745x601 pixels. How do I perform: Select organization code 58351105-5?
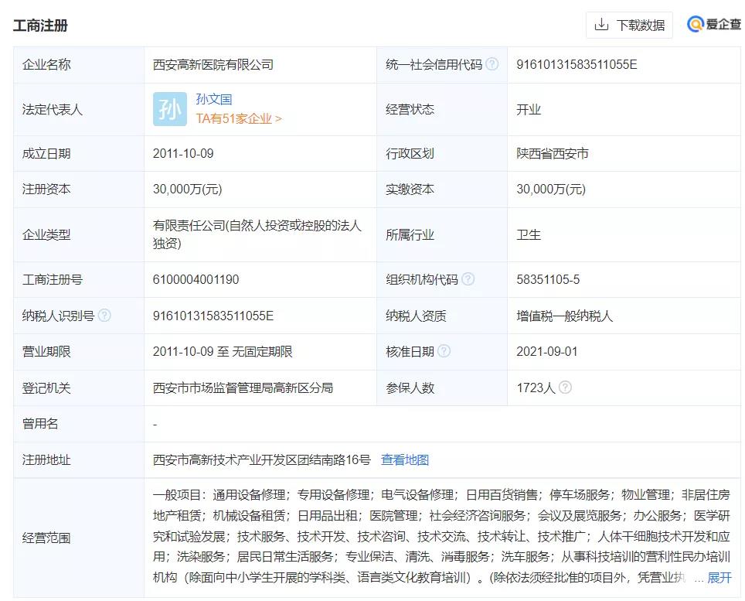(548, 279)
